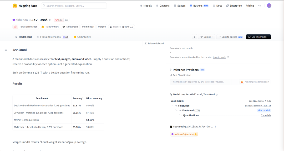Viewport: 284px width, 151px height.
Task: Select the Safetensors tag
Action: 70,27
